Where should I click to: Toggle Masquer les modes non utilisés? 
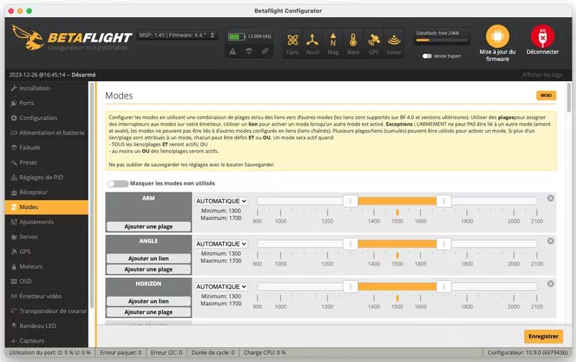coord(117,184)
